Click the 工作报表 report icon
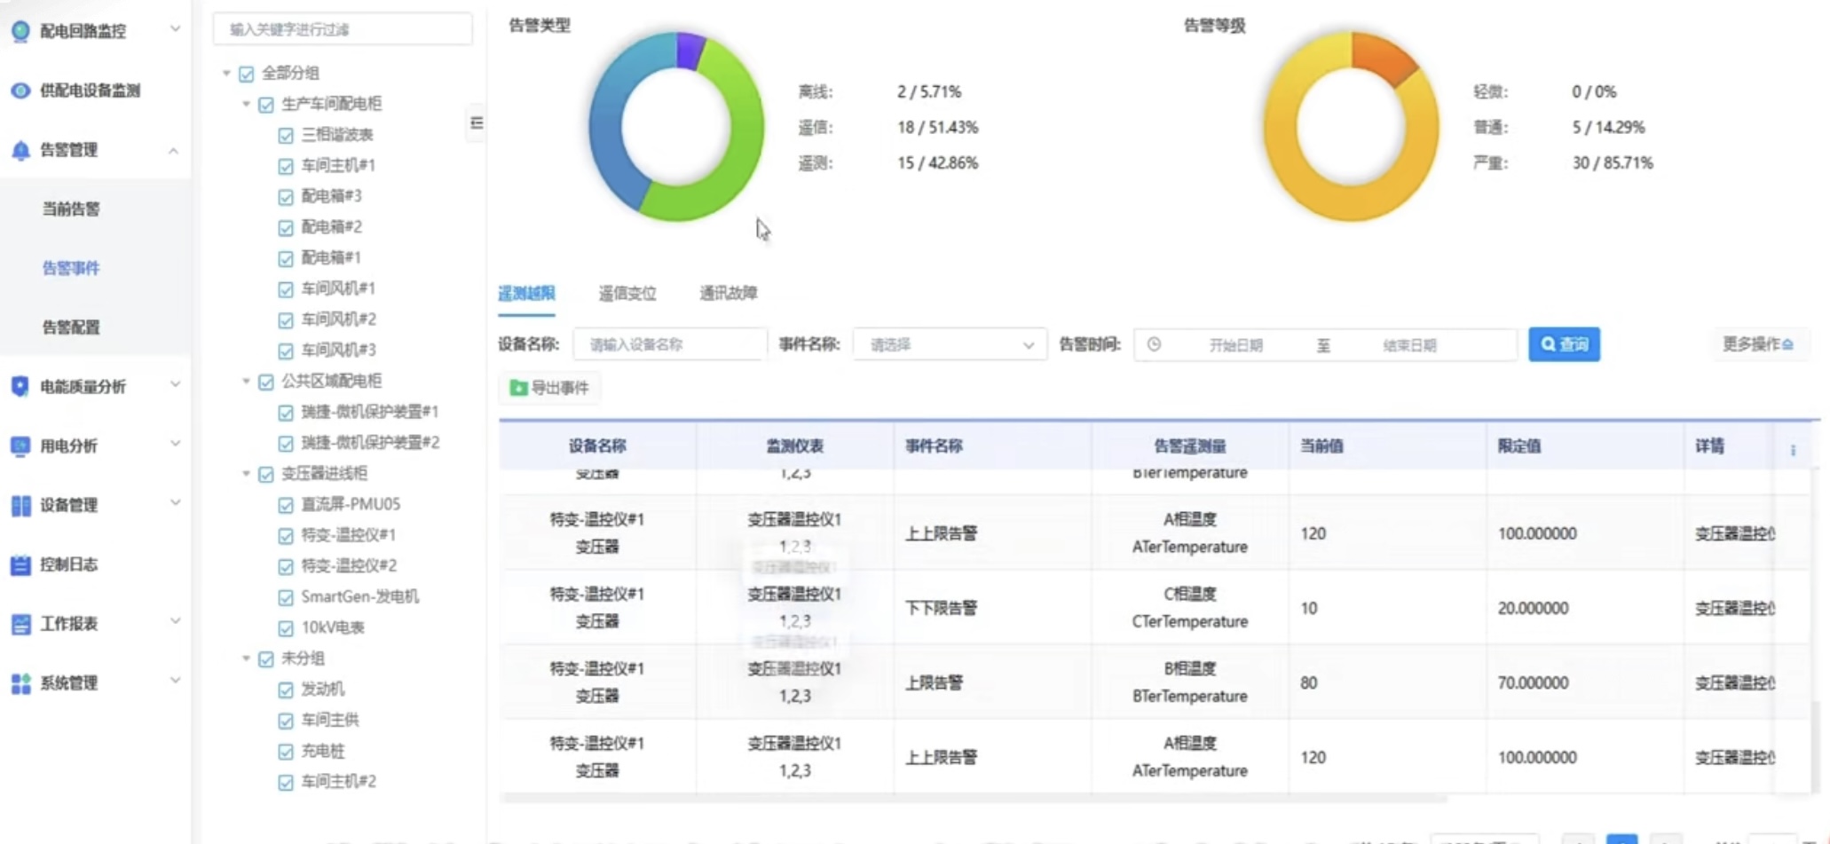Viewport: 1830px width, 844px height. [20, 623]
